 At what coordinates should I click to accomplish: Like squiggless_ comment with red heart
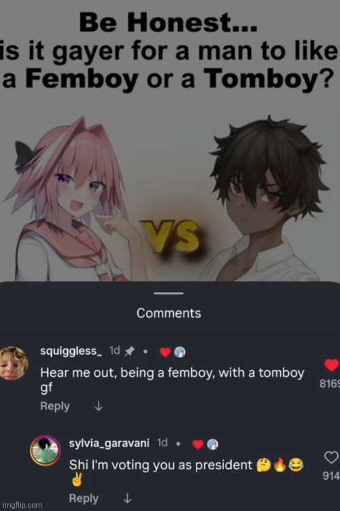coord(332,365)
